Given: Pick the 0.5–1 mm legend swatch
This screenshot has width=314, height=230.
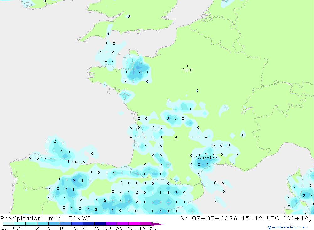Looking at the screenshot, I should pos(20,224).
